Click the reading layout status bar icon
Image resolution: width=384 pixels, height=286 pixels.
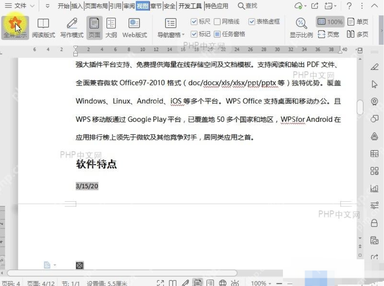coord(173,283)
